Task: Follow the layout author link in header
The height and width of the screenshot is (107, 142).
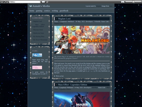Action: (x=99, y=6)
